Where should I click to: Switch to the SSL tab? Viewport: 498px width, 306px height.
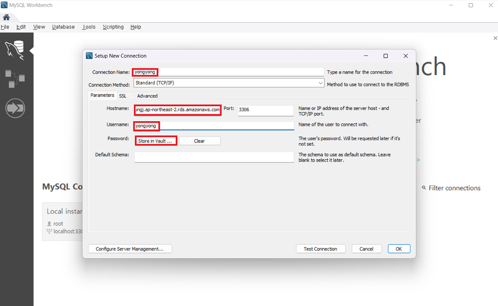[x=123, y=96]
